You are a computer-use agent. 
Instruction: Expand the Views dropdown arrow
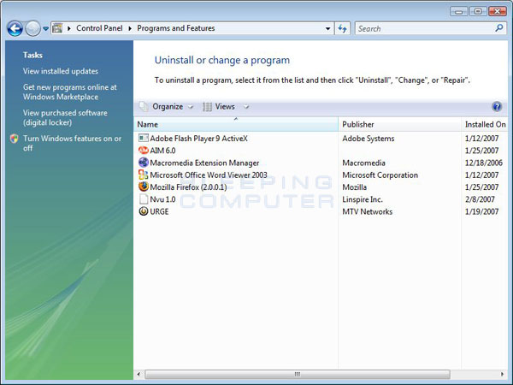246,107
